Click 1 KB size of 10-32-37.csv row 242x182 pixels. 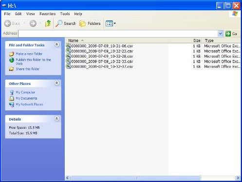197,66
